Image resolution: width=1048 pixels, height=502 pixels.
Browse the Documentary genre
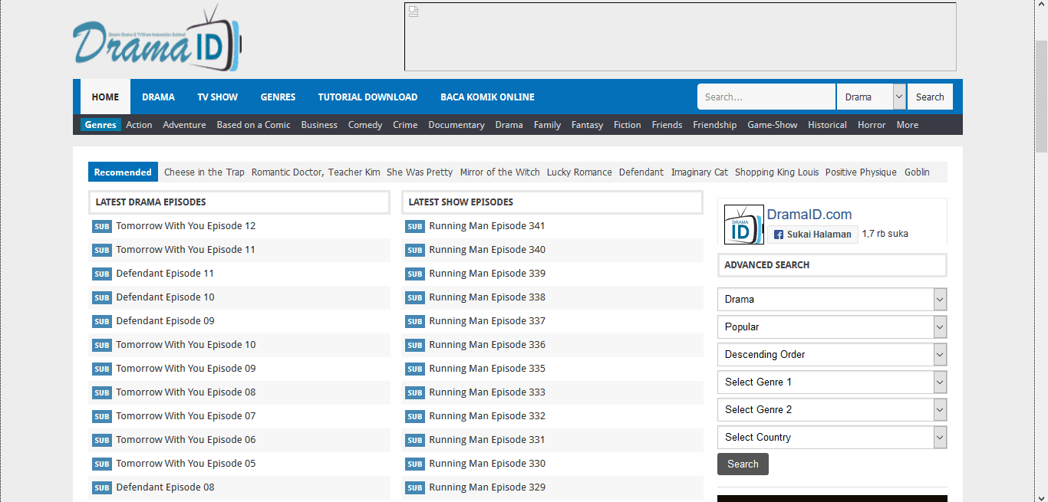pos(456,125)
